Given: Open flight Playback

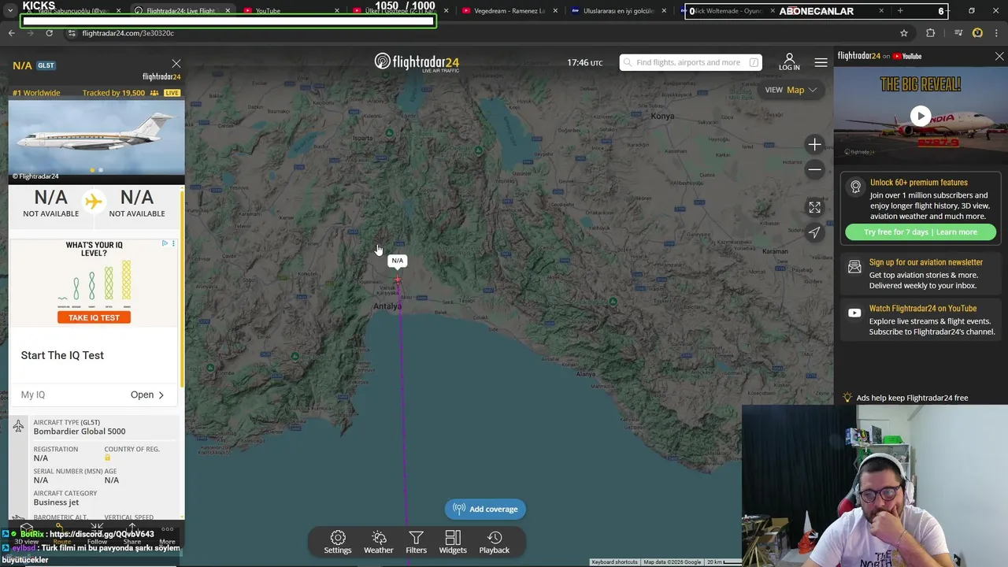Looking at the screenshot, I should pos(495,542).
